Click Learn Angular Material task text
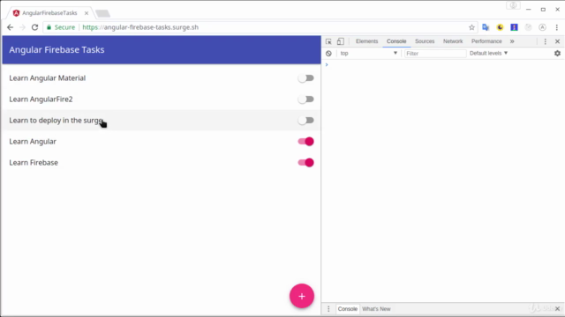This screenshot has height=317, width=565. (47, 78)
